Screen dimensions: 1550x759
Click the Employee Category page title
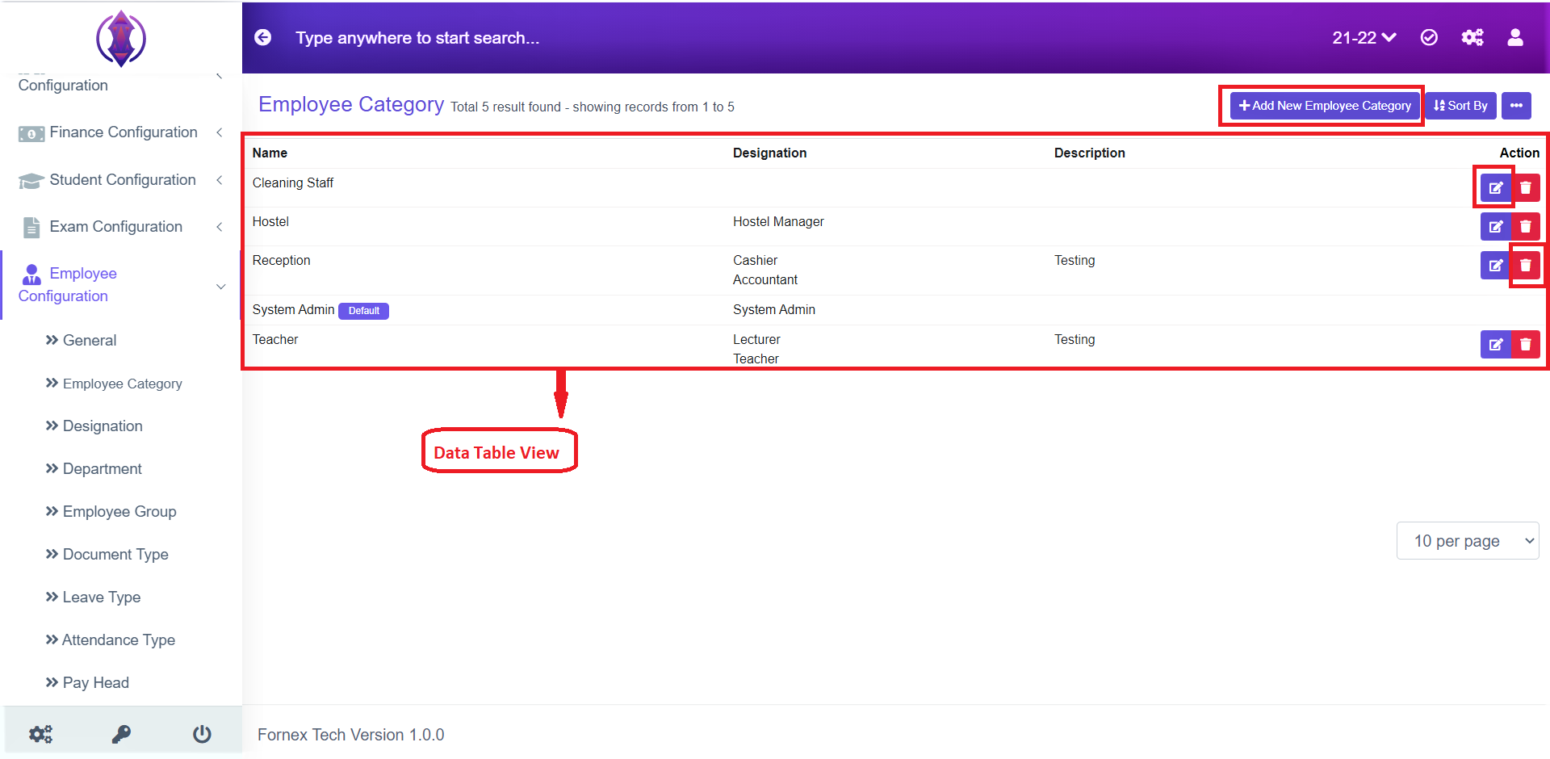(351, 105)
